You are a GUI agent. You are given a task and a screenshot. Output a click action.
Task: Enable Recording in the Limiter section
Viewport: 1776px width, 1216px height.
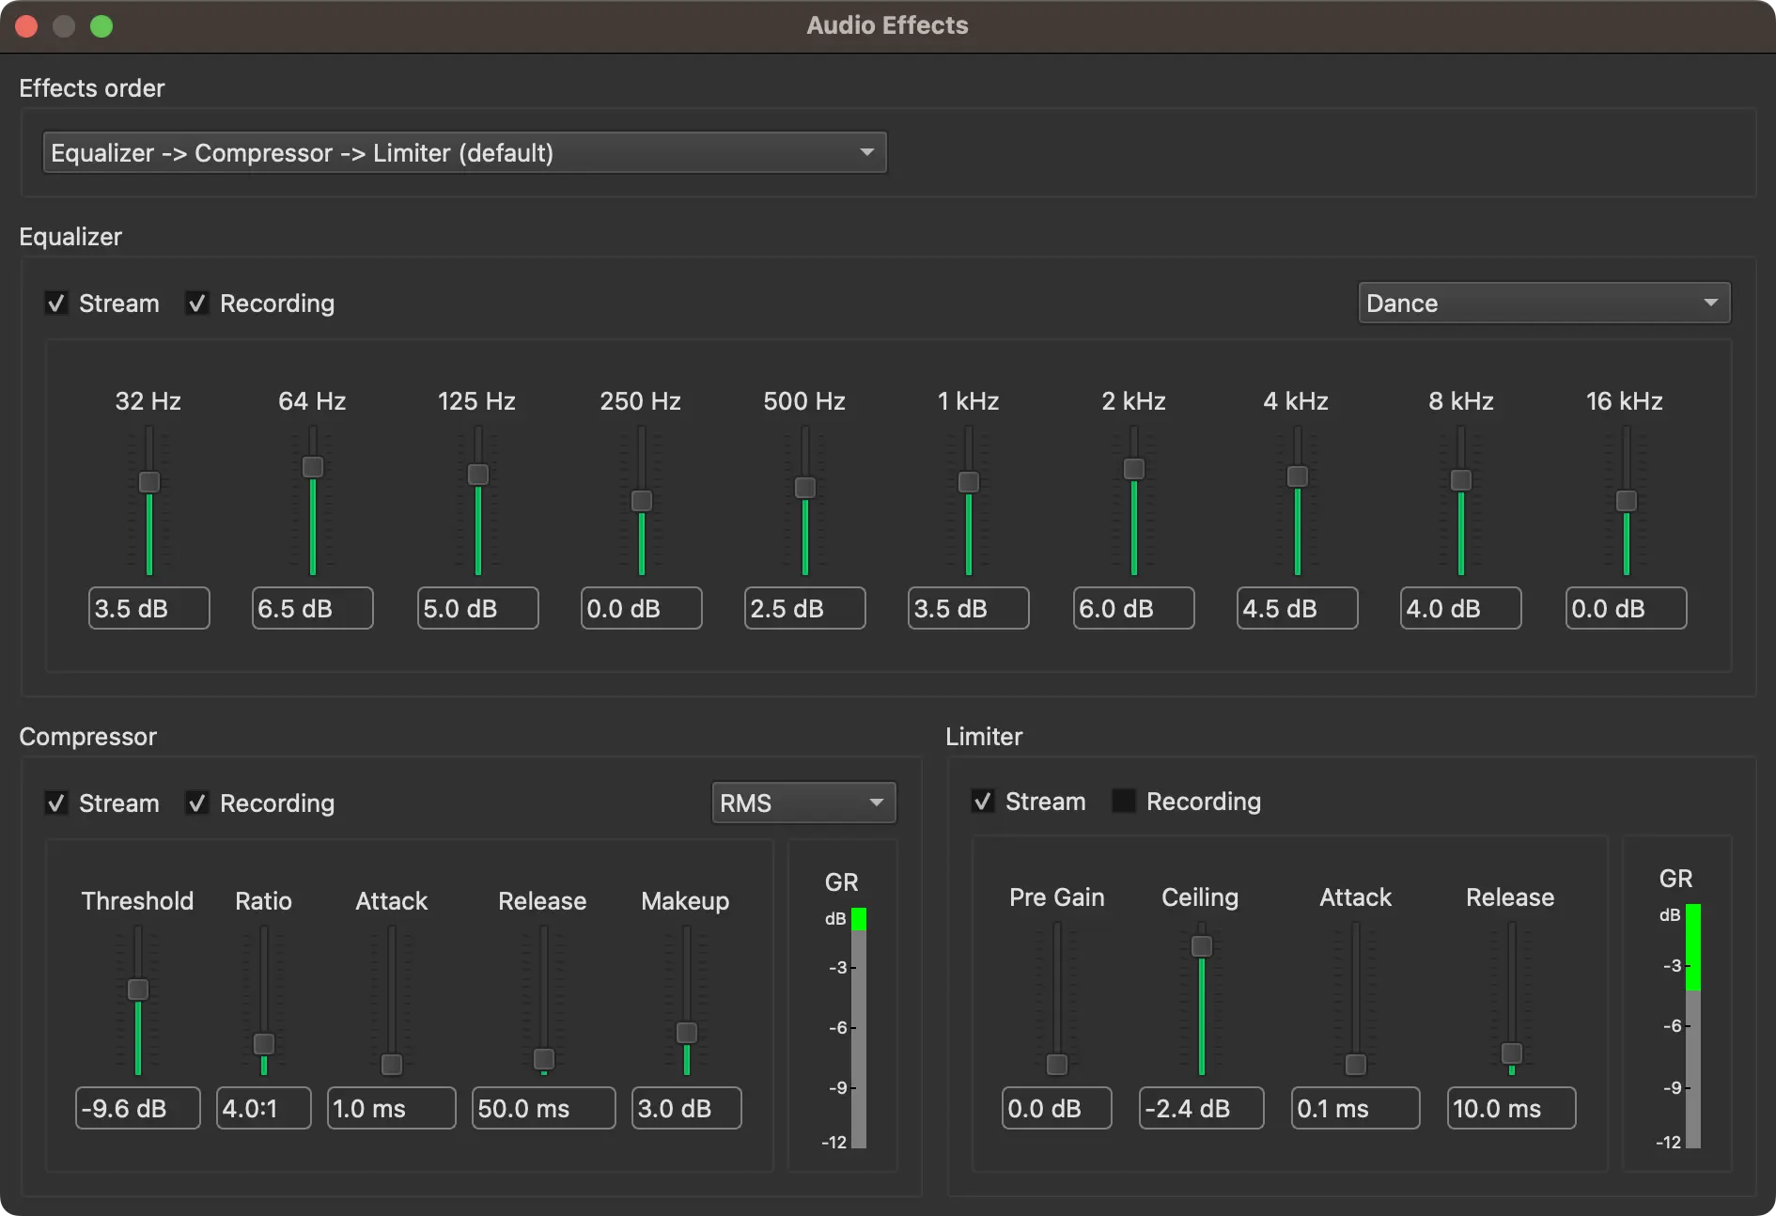(1123, 801)
